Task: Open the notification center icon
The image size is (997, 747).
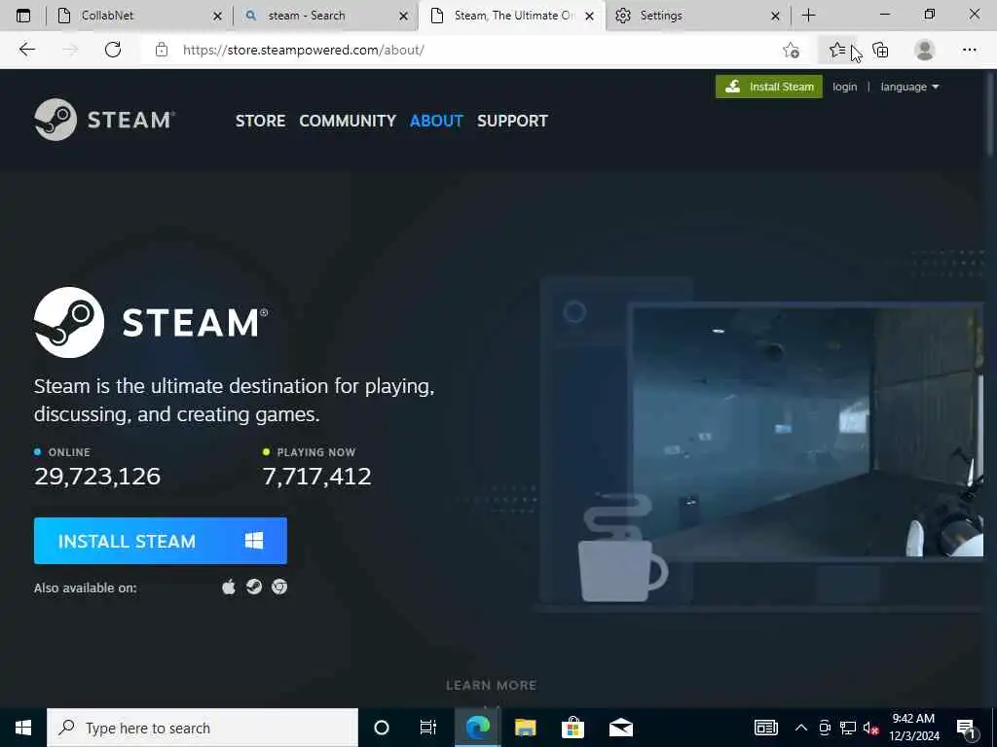Action: (966, 728)
